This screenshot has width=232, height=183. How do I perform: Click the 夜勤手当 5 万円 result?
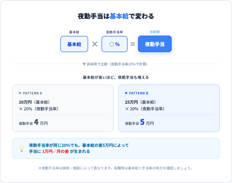coord(139,122)
